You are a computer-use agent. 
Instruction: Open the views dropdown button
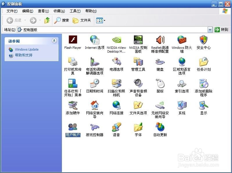point(101,20)
